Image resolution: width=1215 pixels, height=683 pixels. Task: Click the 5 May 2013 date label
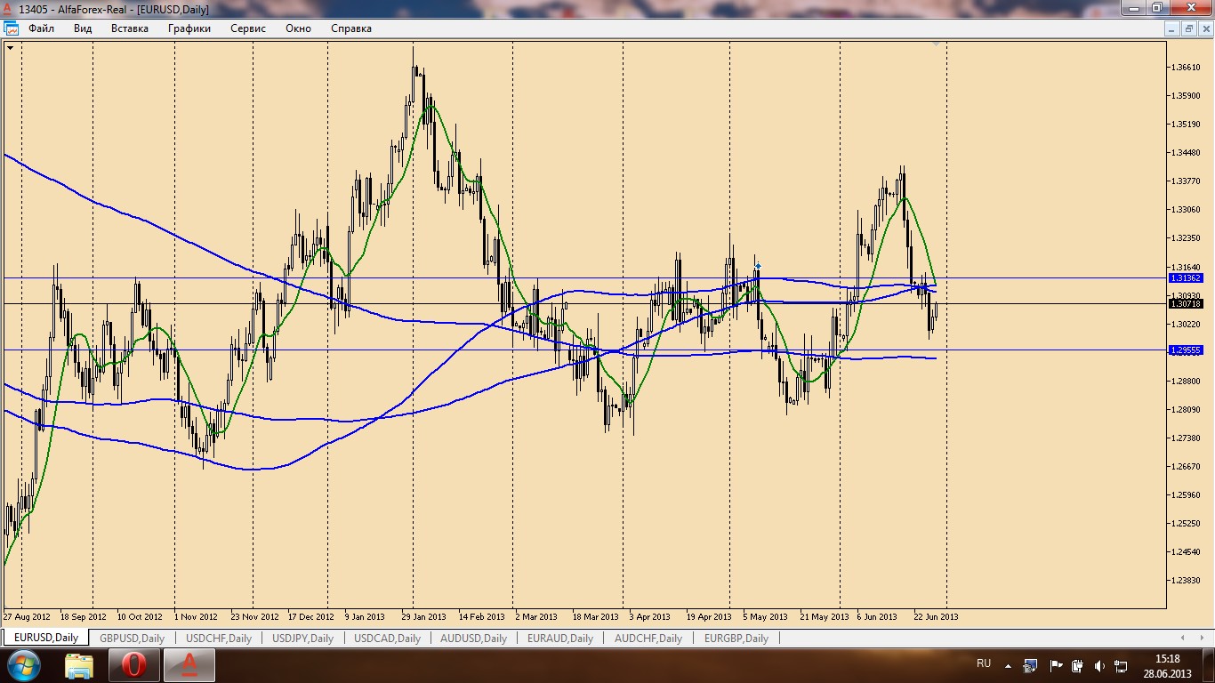click(766, 616)
